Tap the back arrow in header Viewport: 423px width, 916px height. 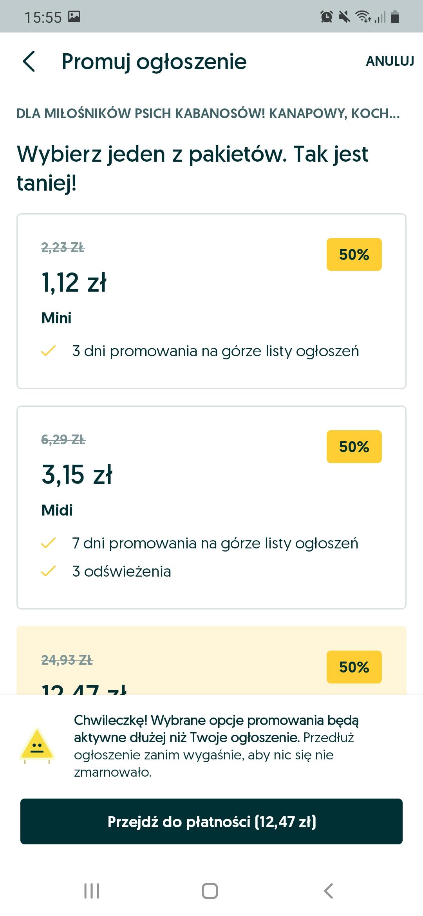(x=29, y=61)
